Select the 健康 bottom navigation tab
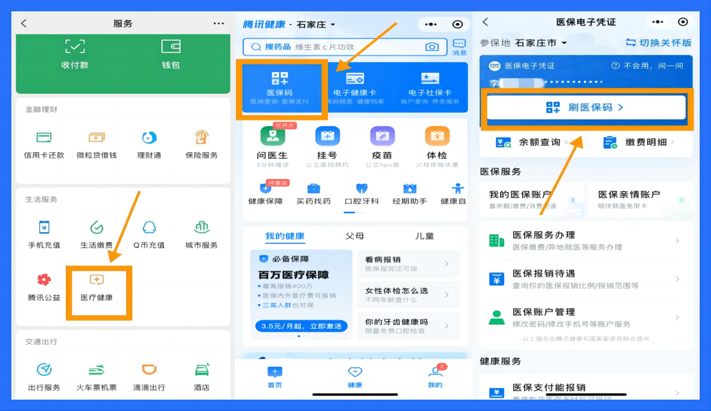 pyautogui.click(x=355, y=377)
